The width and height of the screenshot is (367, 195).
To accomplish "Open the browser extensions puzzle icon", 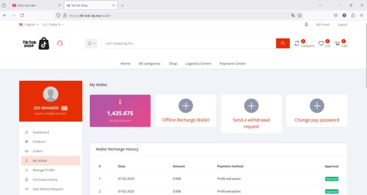I will click(353, 16).
